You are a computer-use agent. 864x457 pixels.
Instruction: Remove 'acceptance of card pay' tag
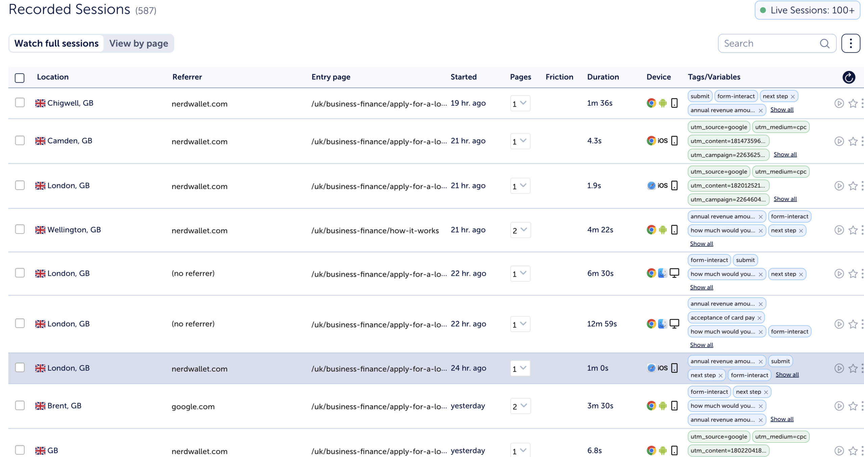759,318
